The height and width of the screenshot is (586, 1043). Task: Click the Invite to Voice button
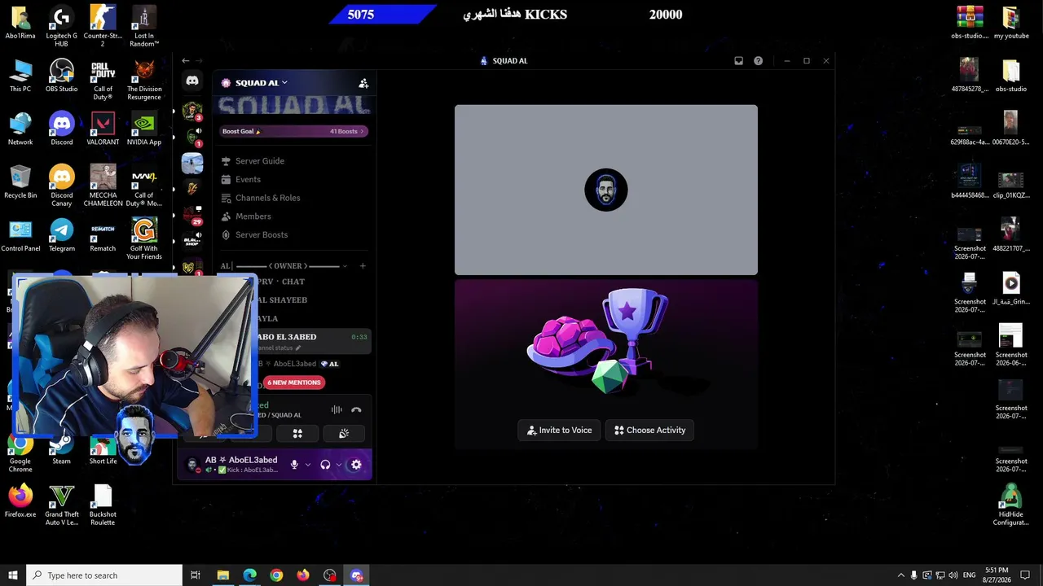coord(560,431)
